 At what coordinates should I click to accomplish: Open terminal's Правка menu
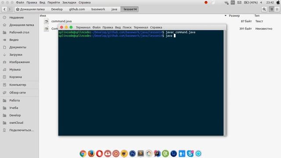pyautogui.click(x=108, y=27)
